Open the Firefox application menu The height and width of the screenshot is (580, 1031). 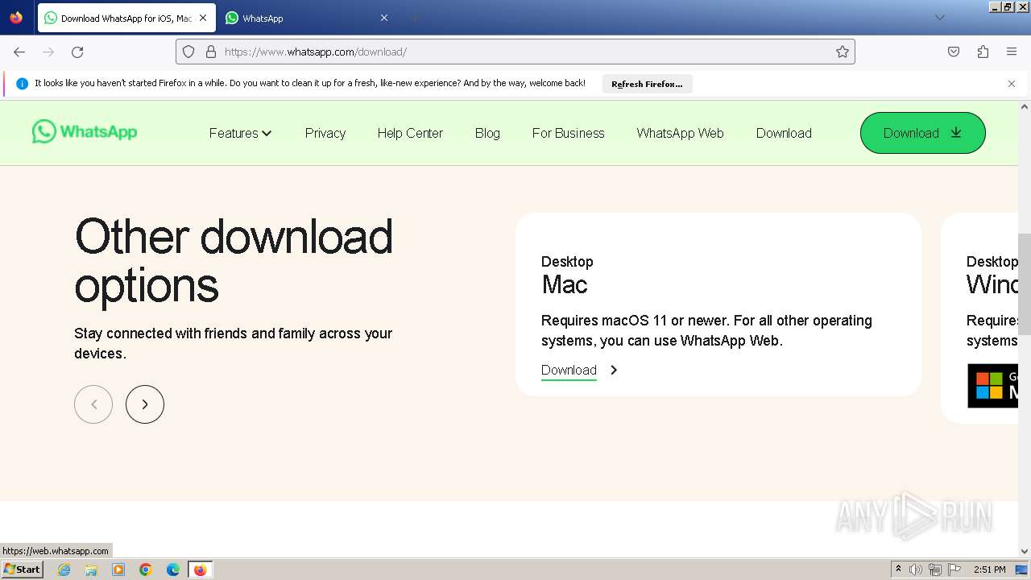(x=1012, y=52)
